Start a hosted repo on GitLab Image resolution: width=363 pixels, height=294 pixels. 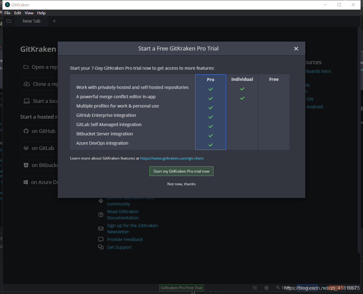(39, 148)
